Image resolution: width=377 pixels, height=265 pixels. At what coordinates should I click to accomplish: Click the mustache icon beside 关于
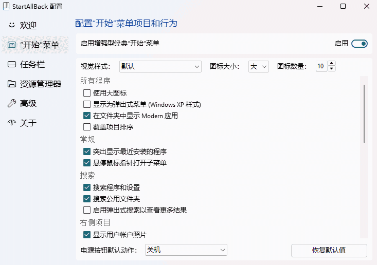pos(12,123)
